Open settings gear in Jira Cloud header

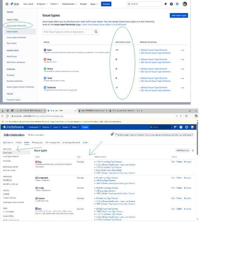coord(177,4)
